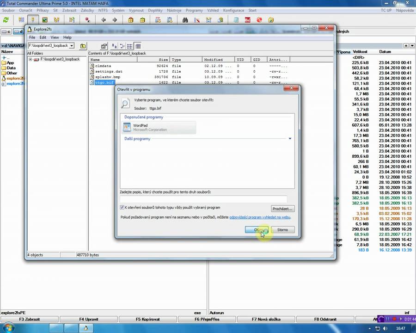Image resolution: width=416 pixels, height=333 pixels.
Task: Click the back arrow in Total Commander toolbar
Action: (104, 20)
